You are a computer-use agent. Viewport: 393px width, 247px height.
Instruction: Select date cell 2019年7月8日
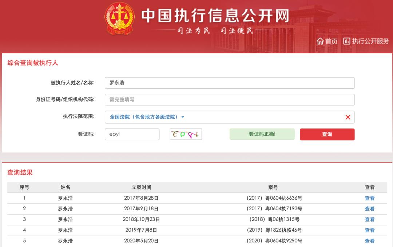(141, 230)
